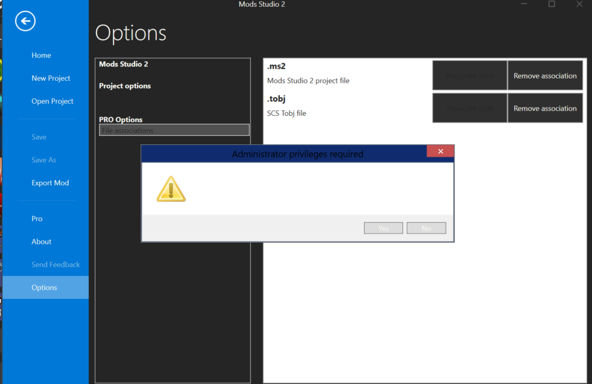Open the Pro section
Screen dimensions: 592x384
point(37,218)
